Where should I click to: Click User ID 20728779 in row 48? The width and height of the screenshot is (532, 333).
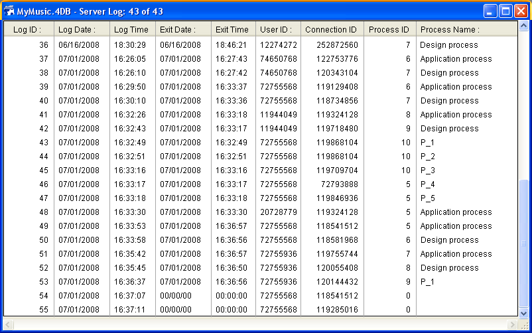[x=278, y=212]
